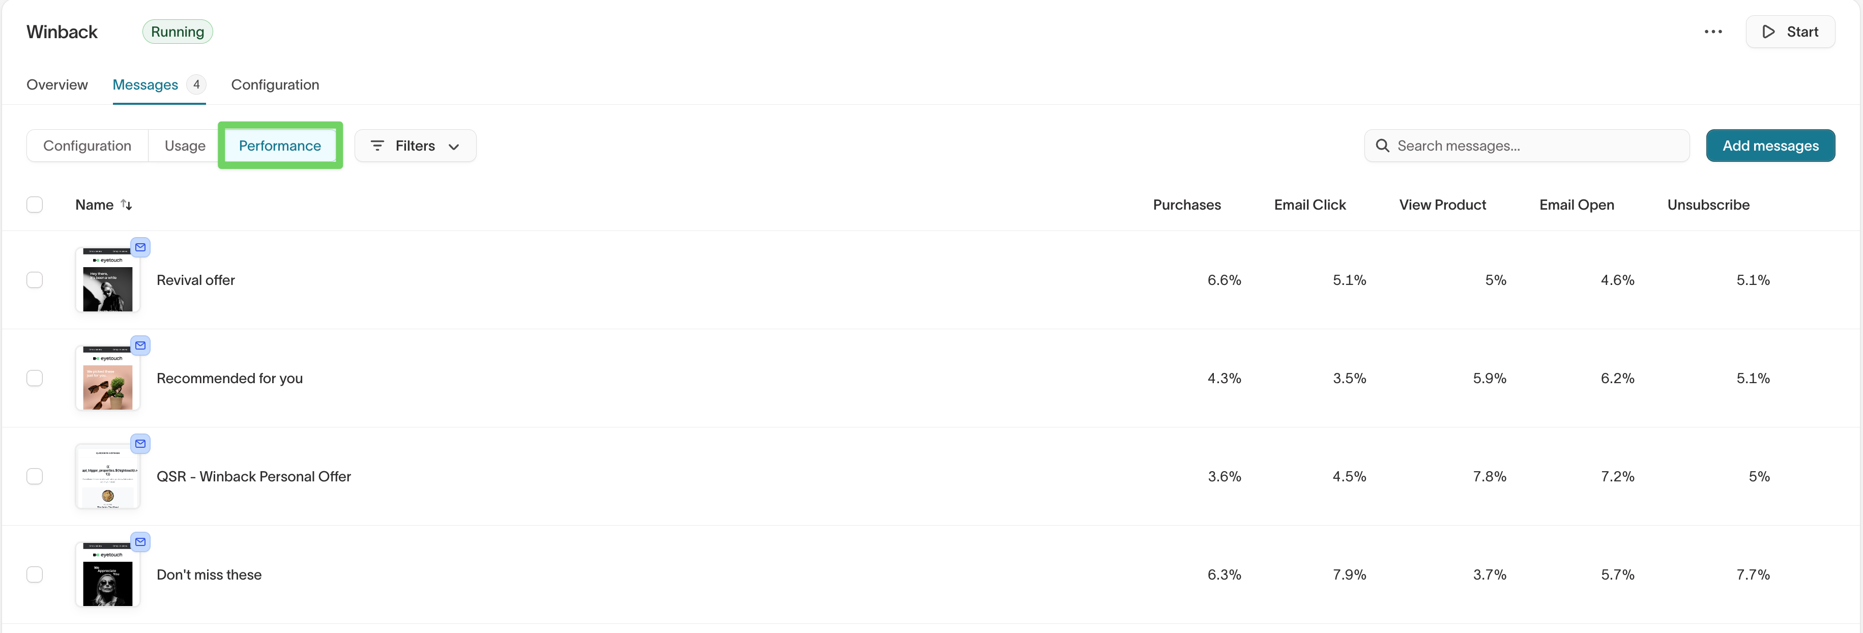The image size is (1863, 633).
Task: Select the Usage view segment
Action: point(185,146)
